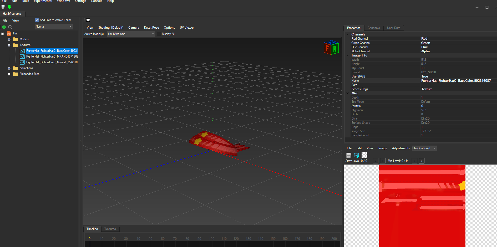Click the Reset Pose button

coord(151,27)
